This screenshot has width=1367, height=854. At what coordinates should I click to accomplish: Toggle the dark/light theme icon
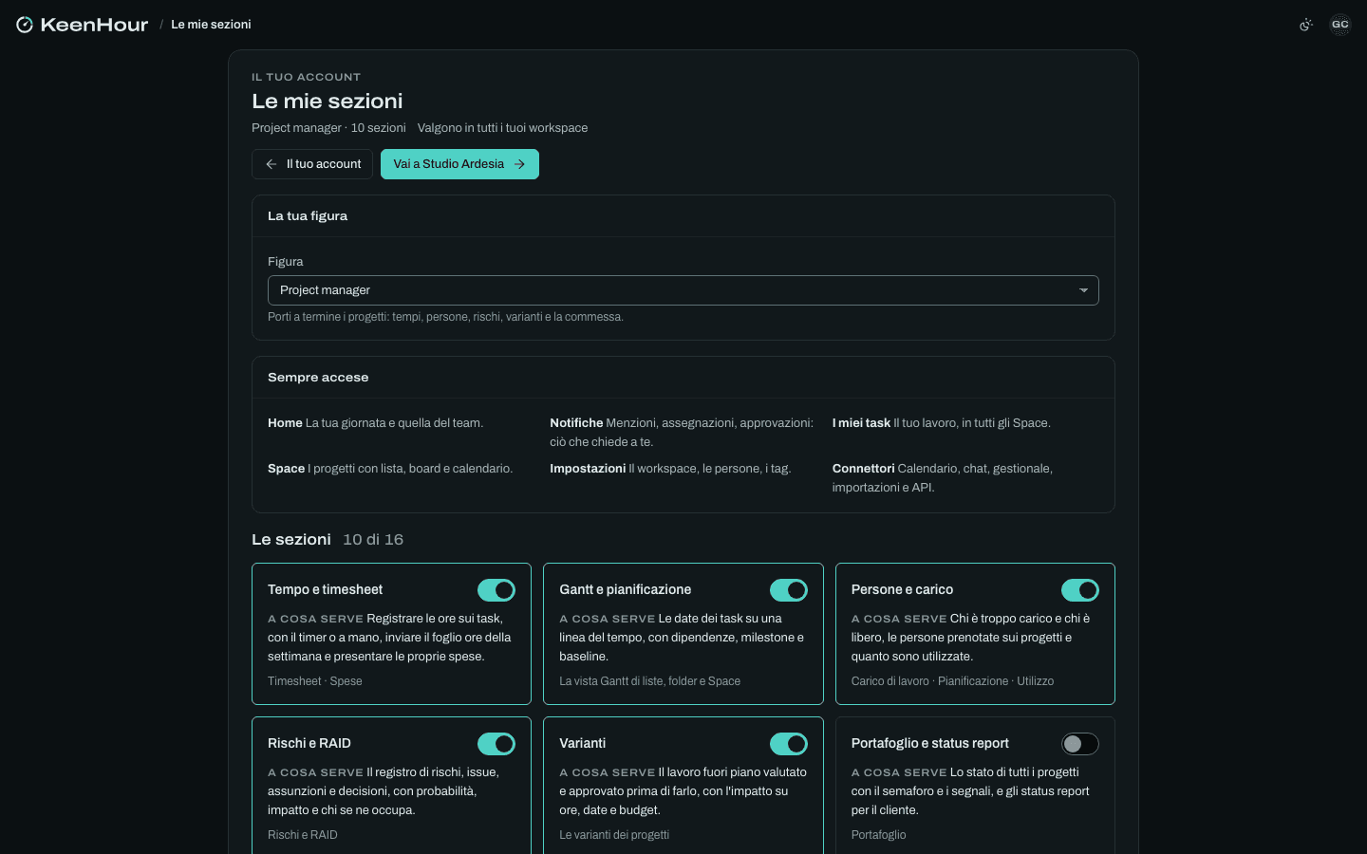[1306, 25]
